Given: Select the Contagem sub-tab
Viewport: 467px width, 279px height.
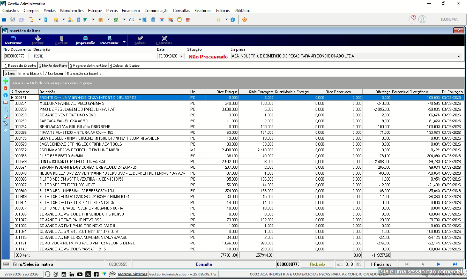Looking at the screenshot, I should pyautogui.click(x=54, y=73).
